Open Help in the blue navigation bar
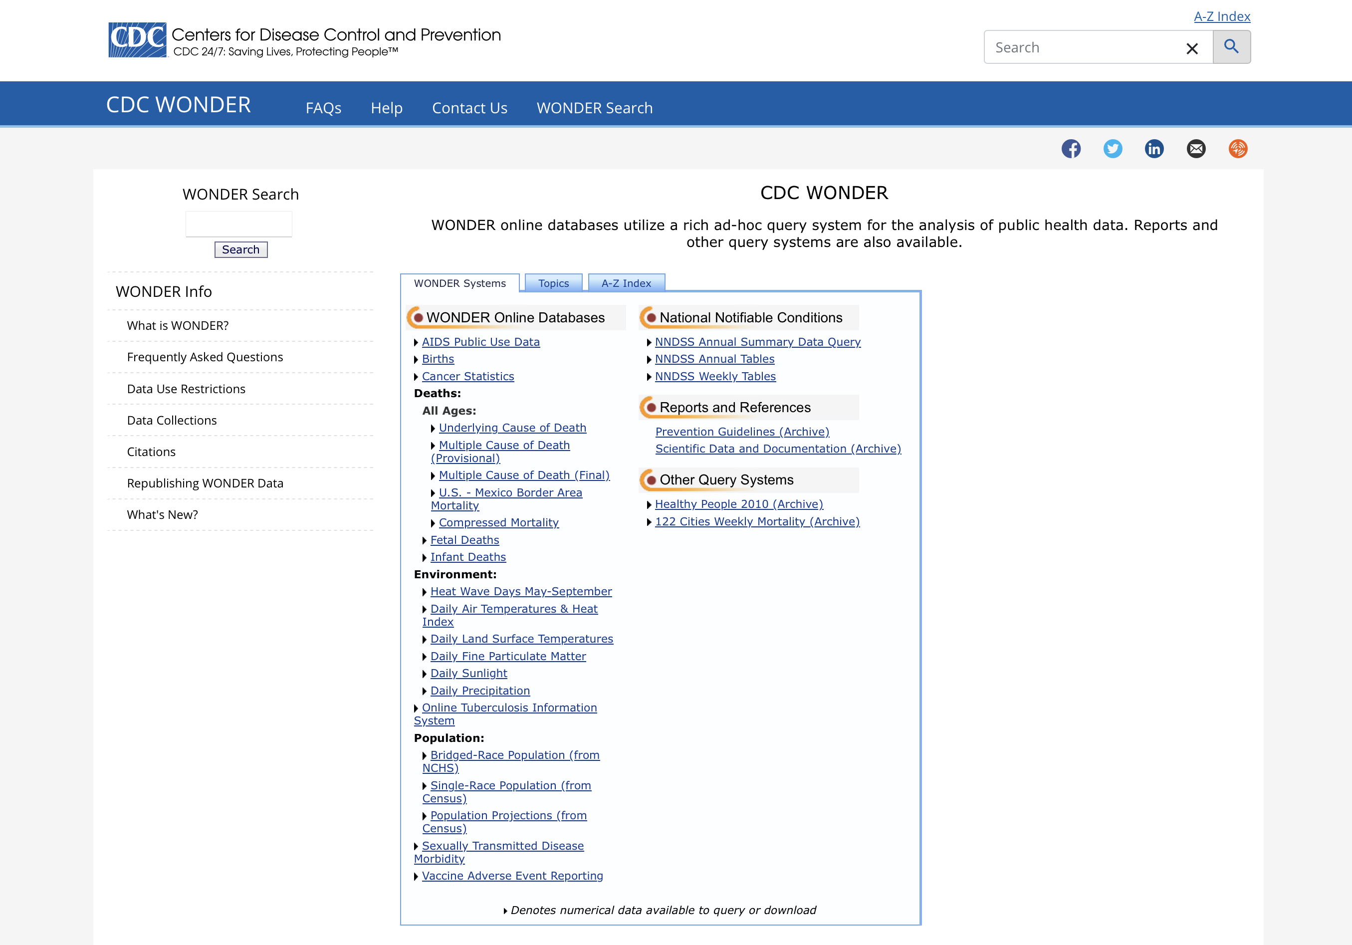Image resolution: width=1352 pixels, height=945 pixels. click(387, 108)
